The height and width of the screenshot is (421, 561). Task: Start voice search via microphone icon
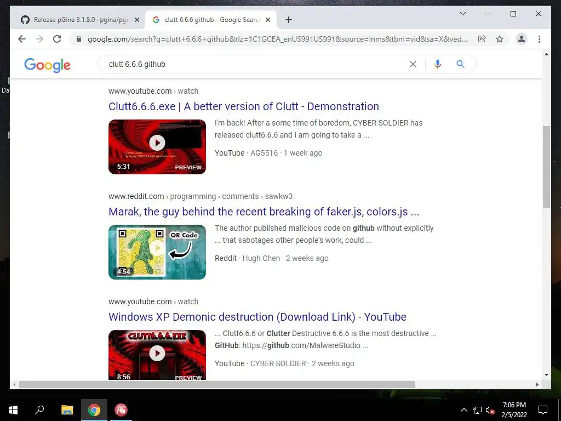point(437,64)
